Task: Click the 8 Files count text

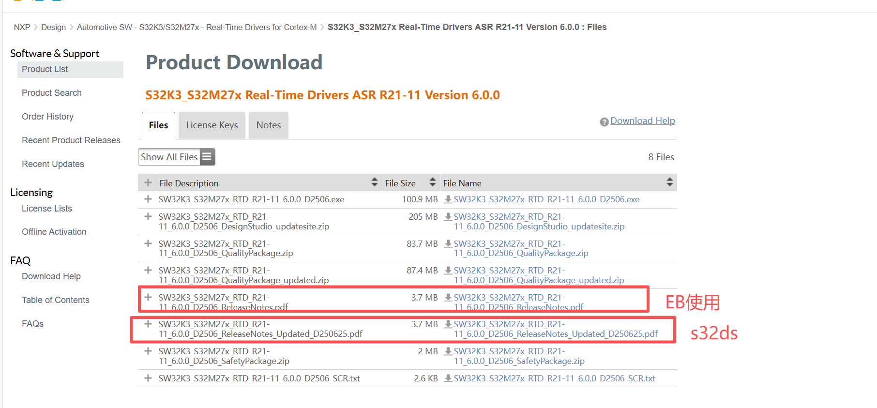Action: coord(661,157)
